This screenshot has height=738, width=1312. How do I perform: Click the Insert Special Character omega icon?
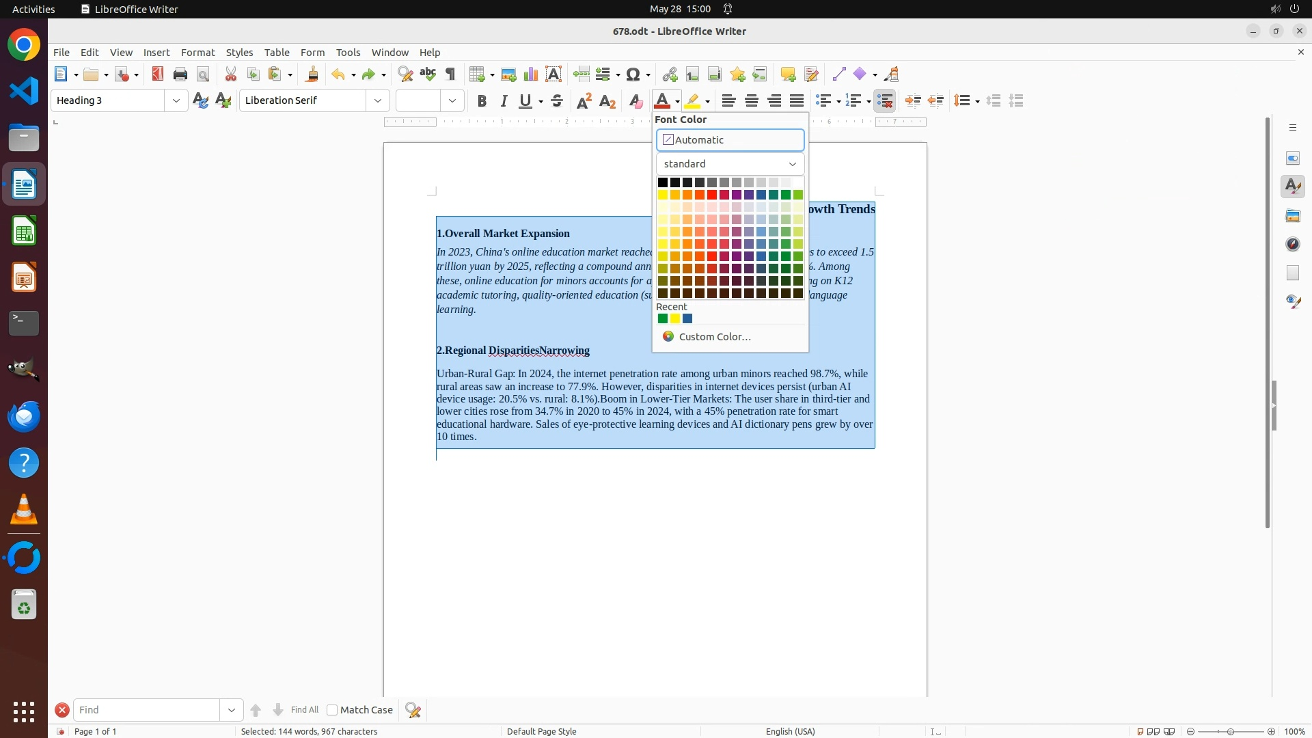pyautogui.click(x=633, y=74)
